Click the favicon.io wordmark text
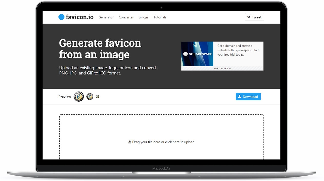 coord(79,17)
